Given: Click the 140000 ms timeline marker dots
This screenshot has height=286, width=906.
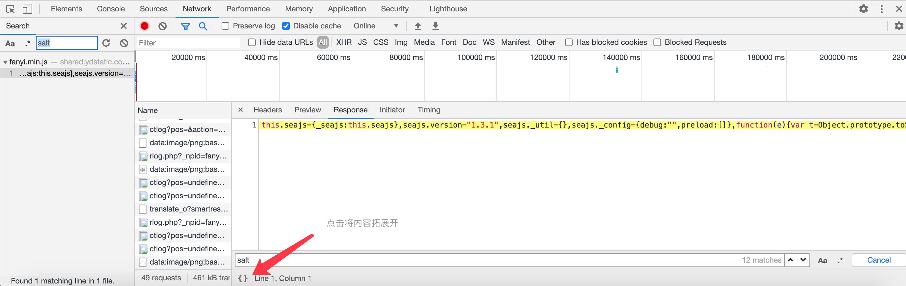Looking at the screenshot, I should (x=617, y=70).
